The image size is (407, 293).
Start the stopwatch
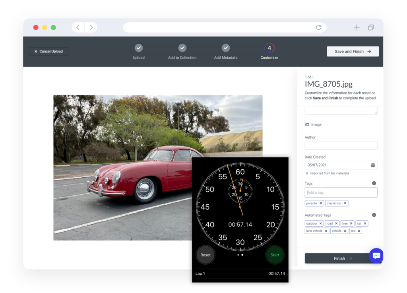(275, 255)
